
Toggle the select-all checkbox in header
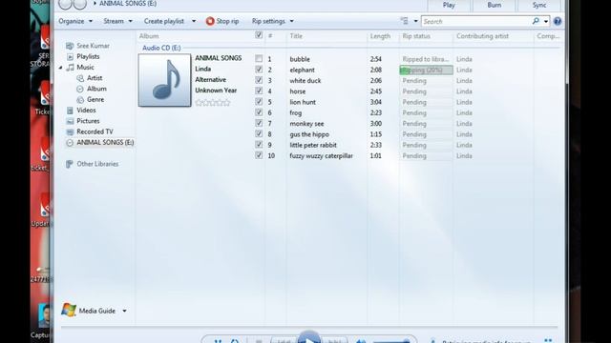(259, 35)
